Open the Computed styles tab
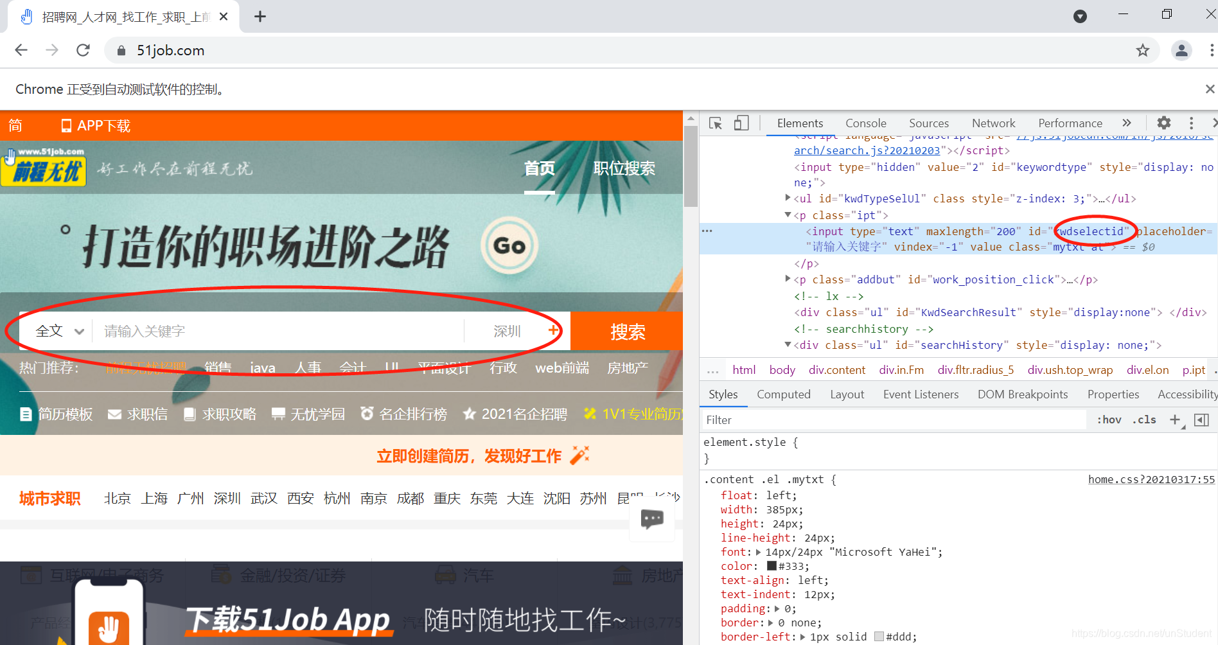Screen dimensions: 1218x645 [783, 394]
